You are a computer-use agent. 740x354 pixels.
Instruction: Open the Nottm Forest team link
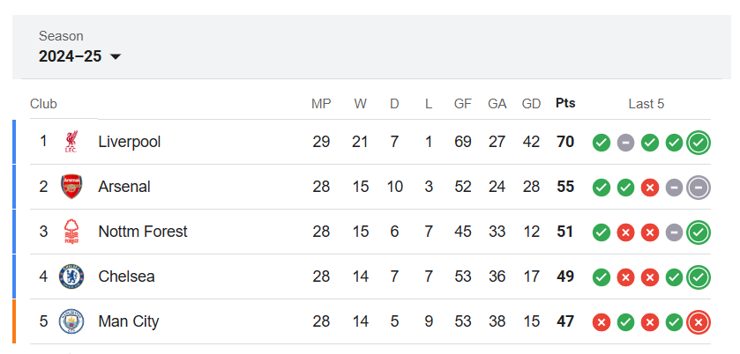143,232
